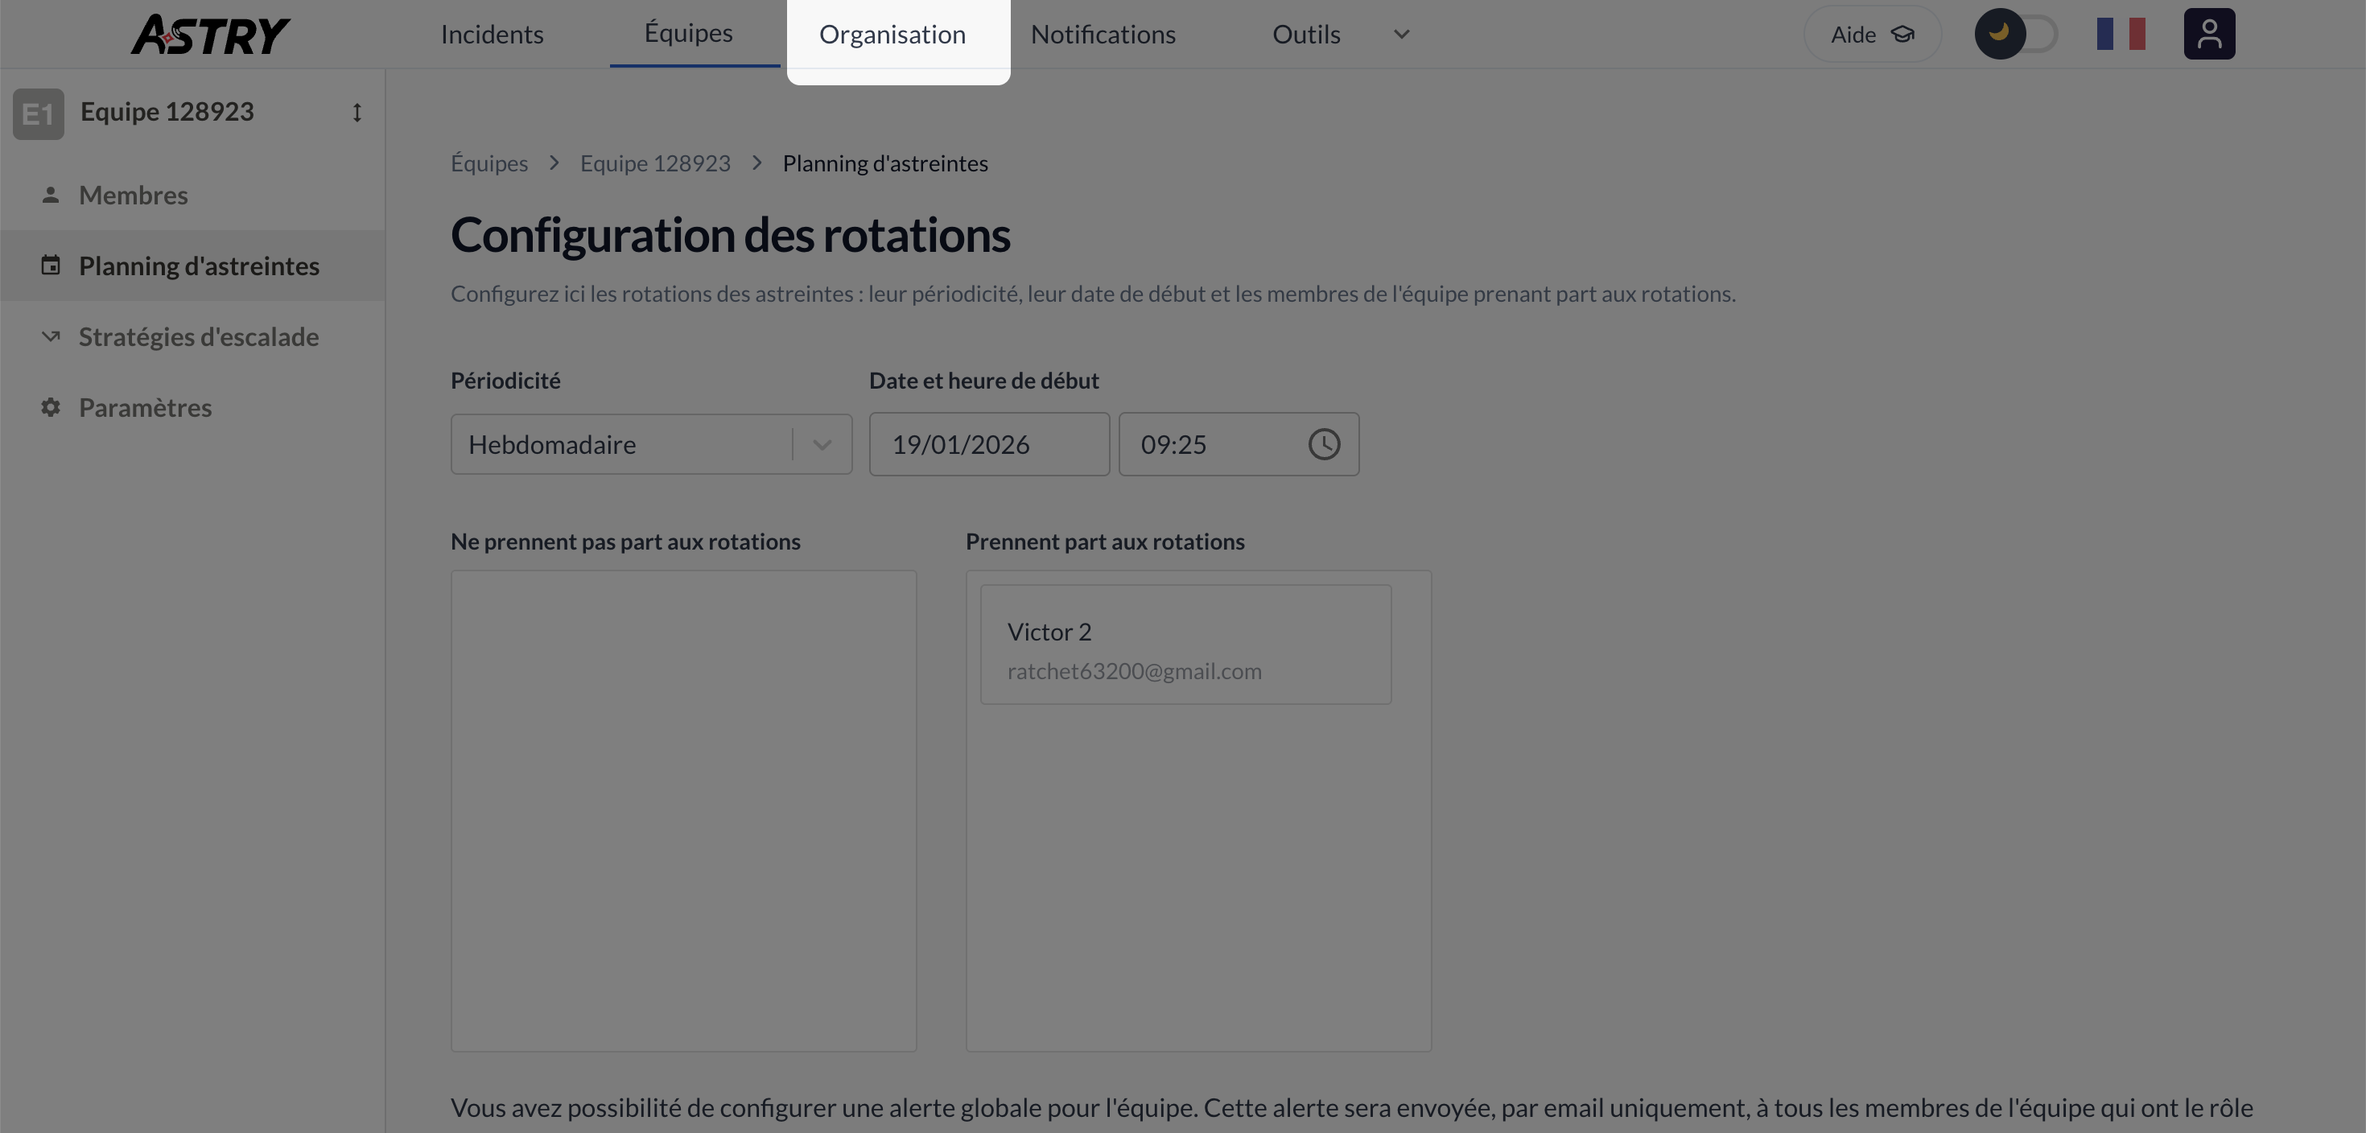Click the start date field 19/01/2026
Viewport: 2366px width, 1133px height.
tap(988, 444)
